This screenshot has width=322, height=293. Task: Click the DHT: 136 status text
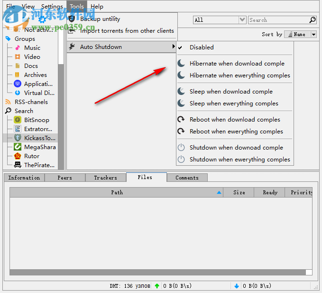[x=130, y=286]
